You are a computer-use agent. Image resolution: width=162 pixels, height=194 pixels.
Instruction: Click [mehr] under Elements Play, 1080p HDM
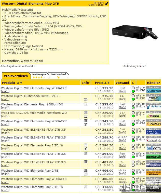5,108
